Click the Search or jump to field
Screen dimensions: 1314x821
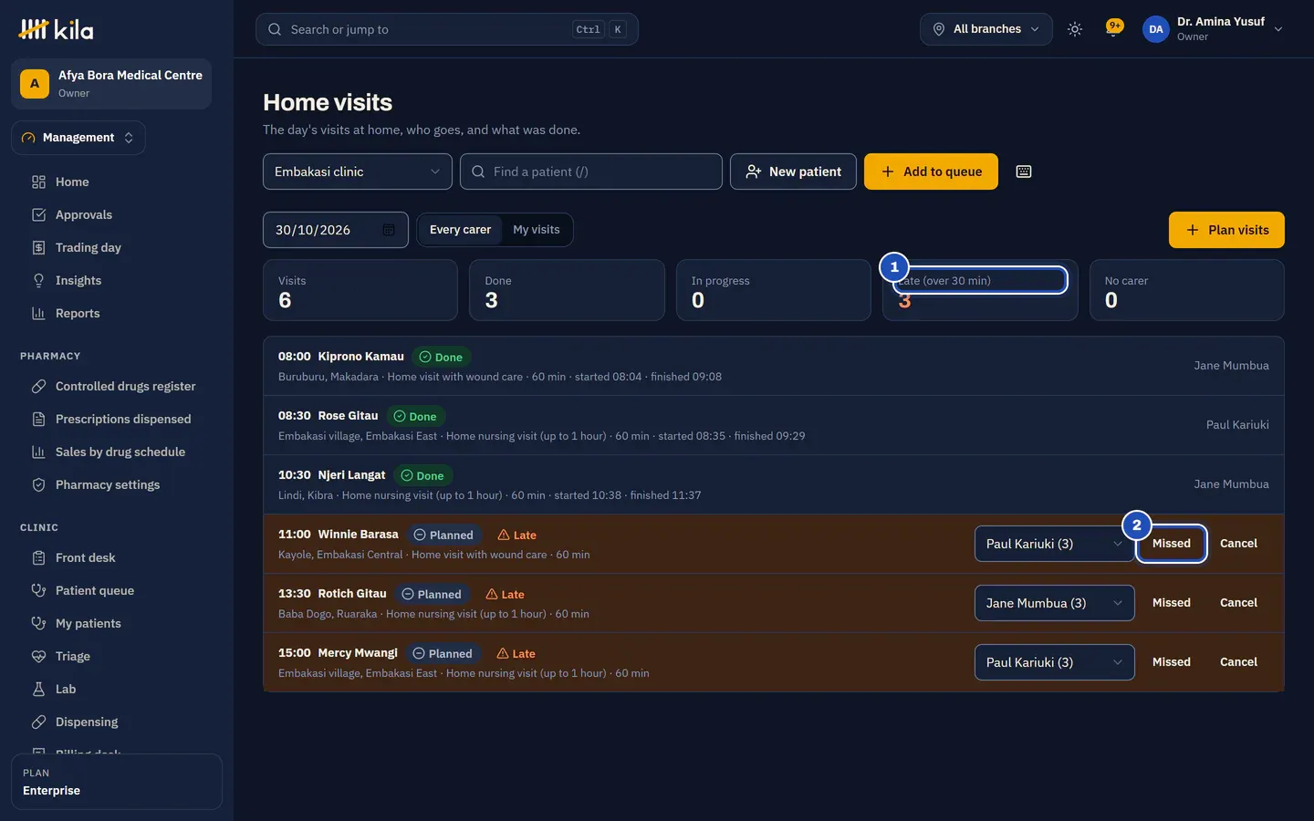[x=447, y=29]
